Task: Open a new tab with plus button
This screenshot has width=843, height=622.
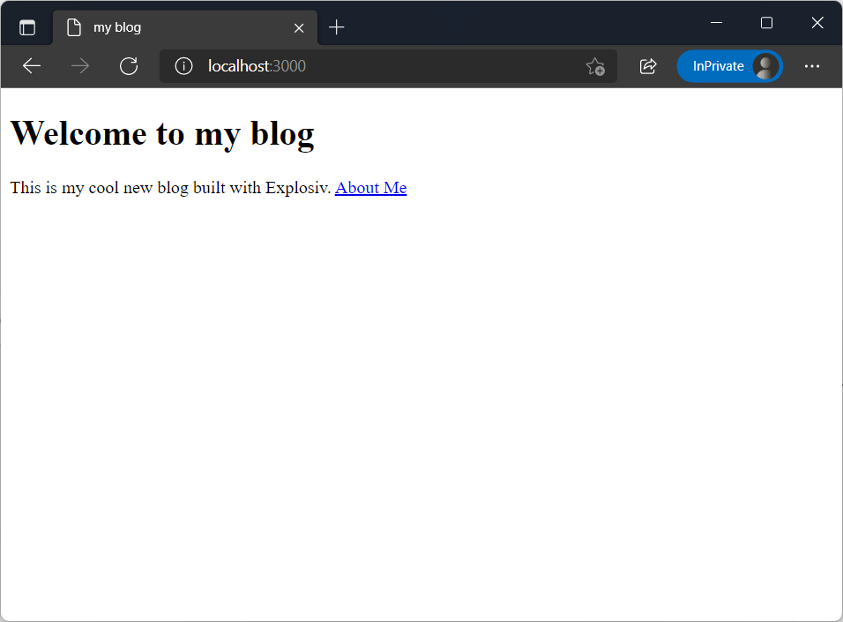Action: click(337, 26)
